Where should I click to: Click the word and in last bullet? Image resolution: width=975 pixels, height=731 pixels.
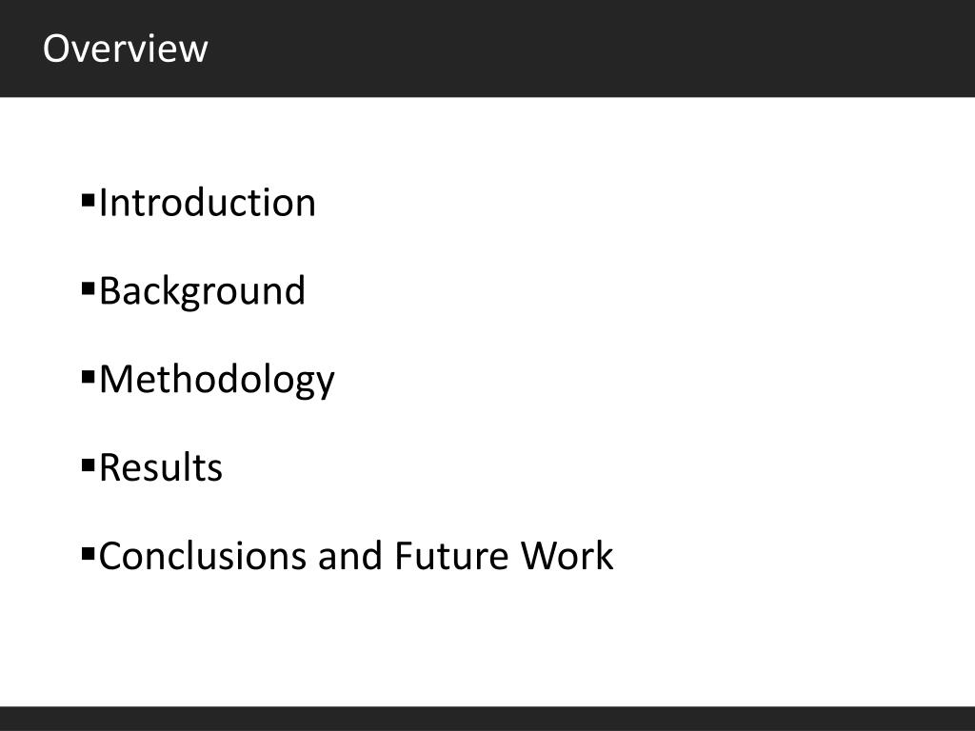tap(350, 556)
